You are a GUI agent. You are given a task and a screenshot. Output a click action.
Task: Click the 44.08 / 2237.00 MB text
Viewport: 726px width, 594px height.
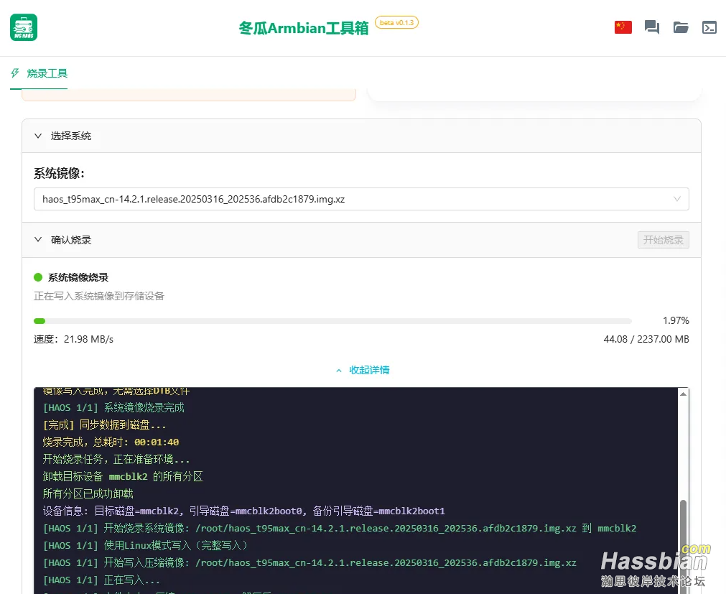coord(646,339)
